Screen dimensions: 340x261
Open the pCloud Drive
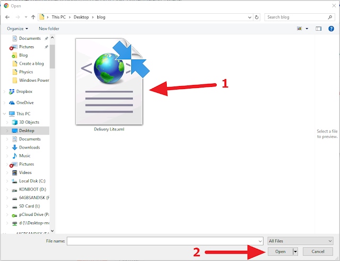pos(34,215)
